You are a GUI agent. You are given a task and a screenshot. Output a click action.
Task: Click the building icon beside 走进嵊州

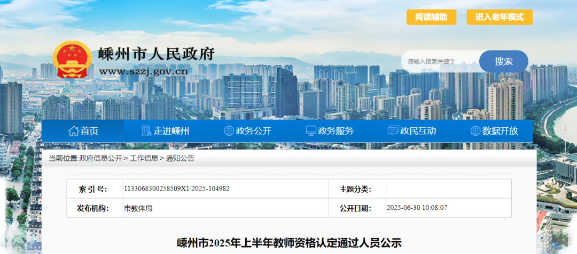(x=146, y=131)
